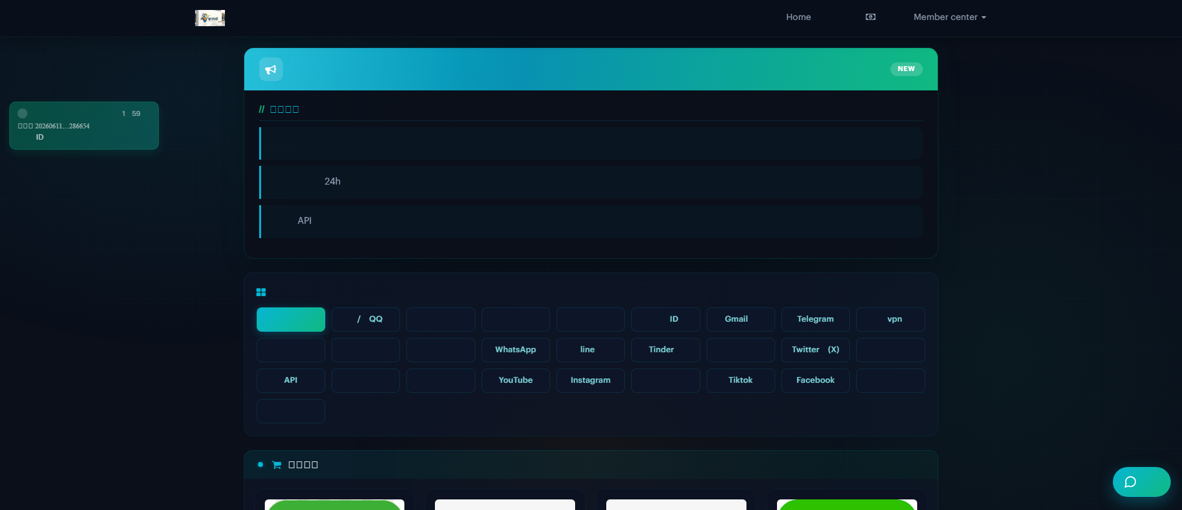1182x510 pixels.
Task: Open the announcement row mentioning API
Action: [x=591, y=221]
